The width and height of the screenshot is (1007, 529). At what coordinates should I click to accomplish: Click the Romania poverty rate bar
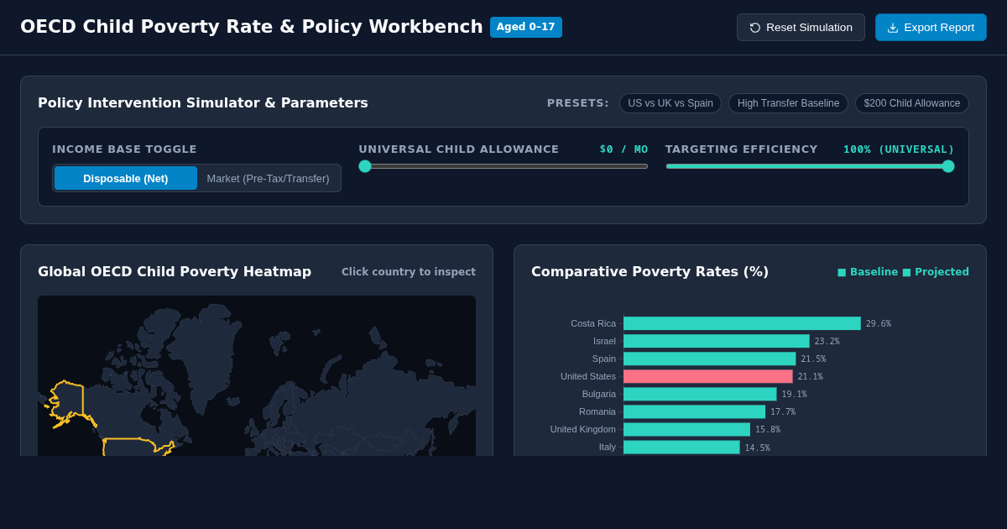[x=695, y=411]
